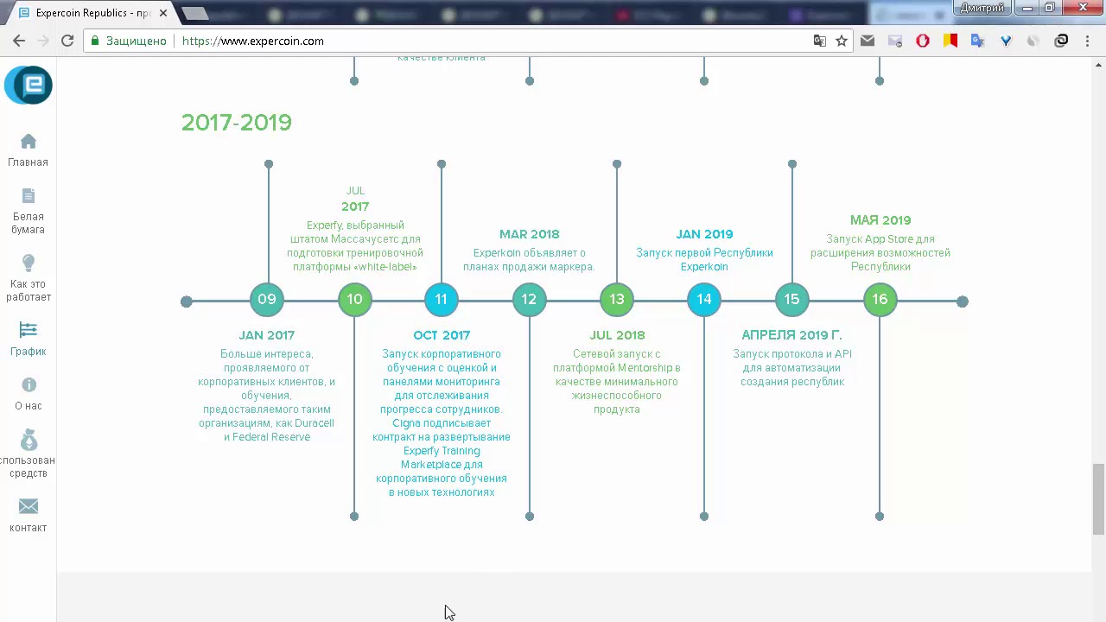The image size is (1106, 622).
Task: Select timeline marker 09
Action: coord(267,300)
